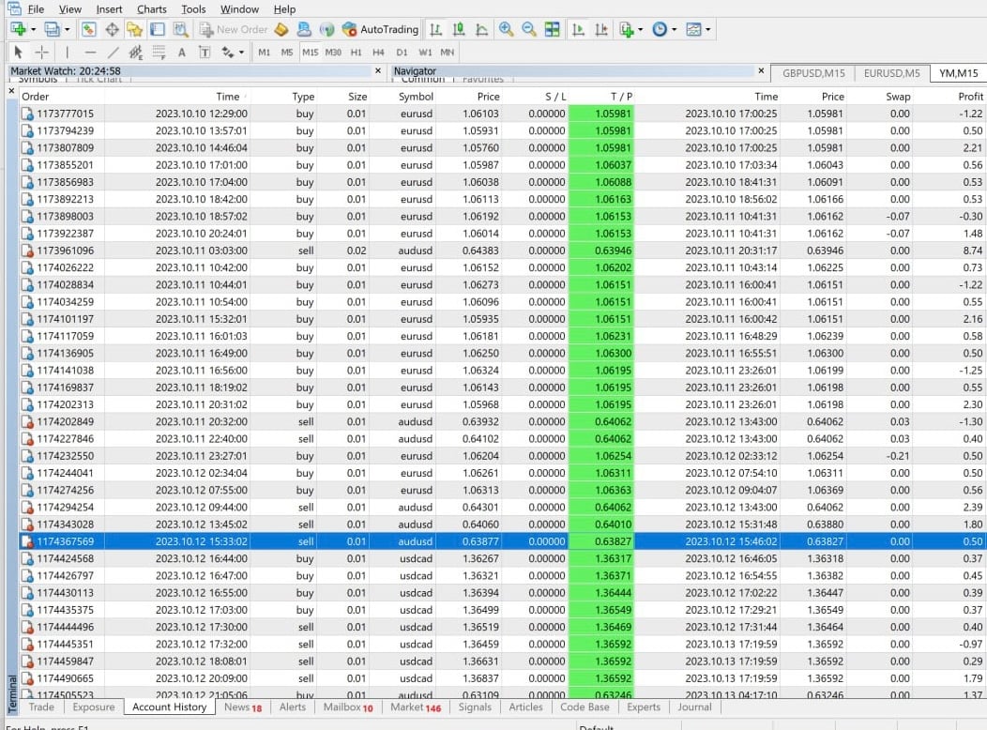Toggle the Chart Shift icon
Viewport: 987px width, 730px height.
click(601, 29)
